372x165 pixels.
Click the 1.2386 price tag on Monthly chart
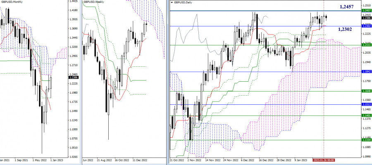pyautogui.click(x=72, y=78)
